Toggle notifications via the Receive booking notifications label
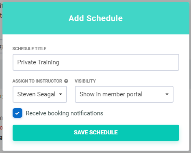 tap(65, 113)
